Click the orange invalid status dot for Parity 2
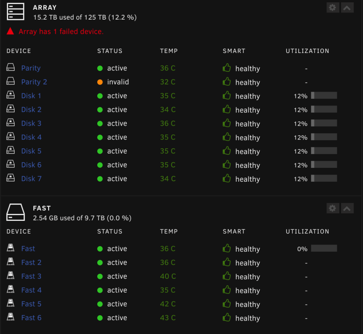This screenshot has width=363, height=334. 100,82
